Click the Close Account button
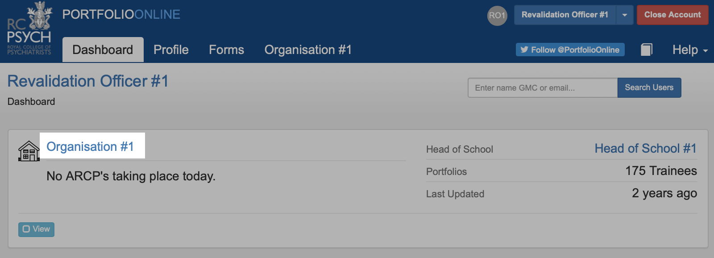 click(672, 15)
